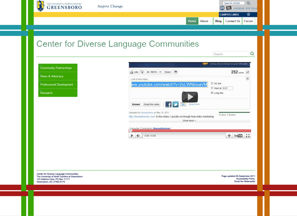The height and width of the screenshot is (216, 297).
Task: Click the thumbs-up Like button
Action: click(134, 72)
